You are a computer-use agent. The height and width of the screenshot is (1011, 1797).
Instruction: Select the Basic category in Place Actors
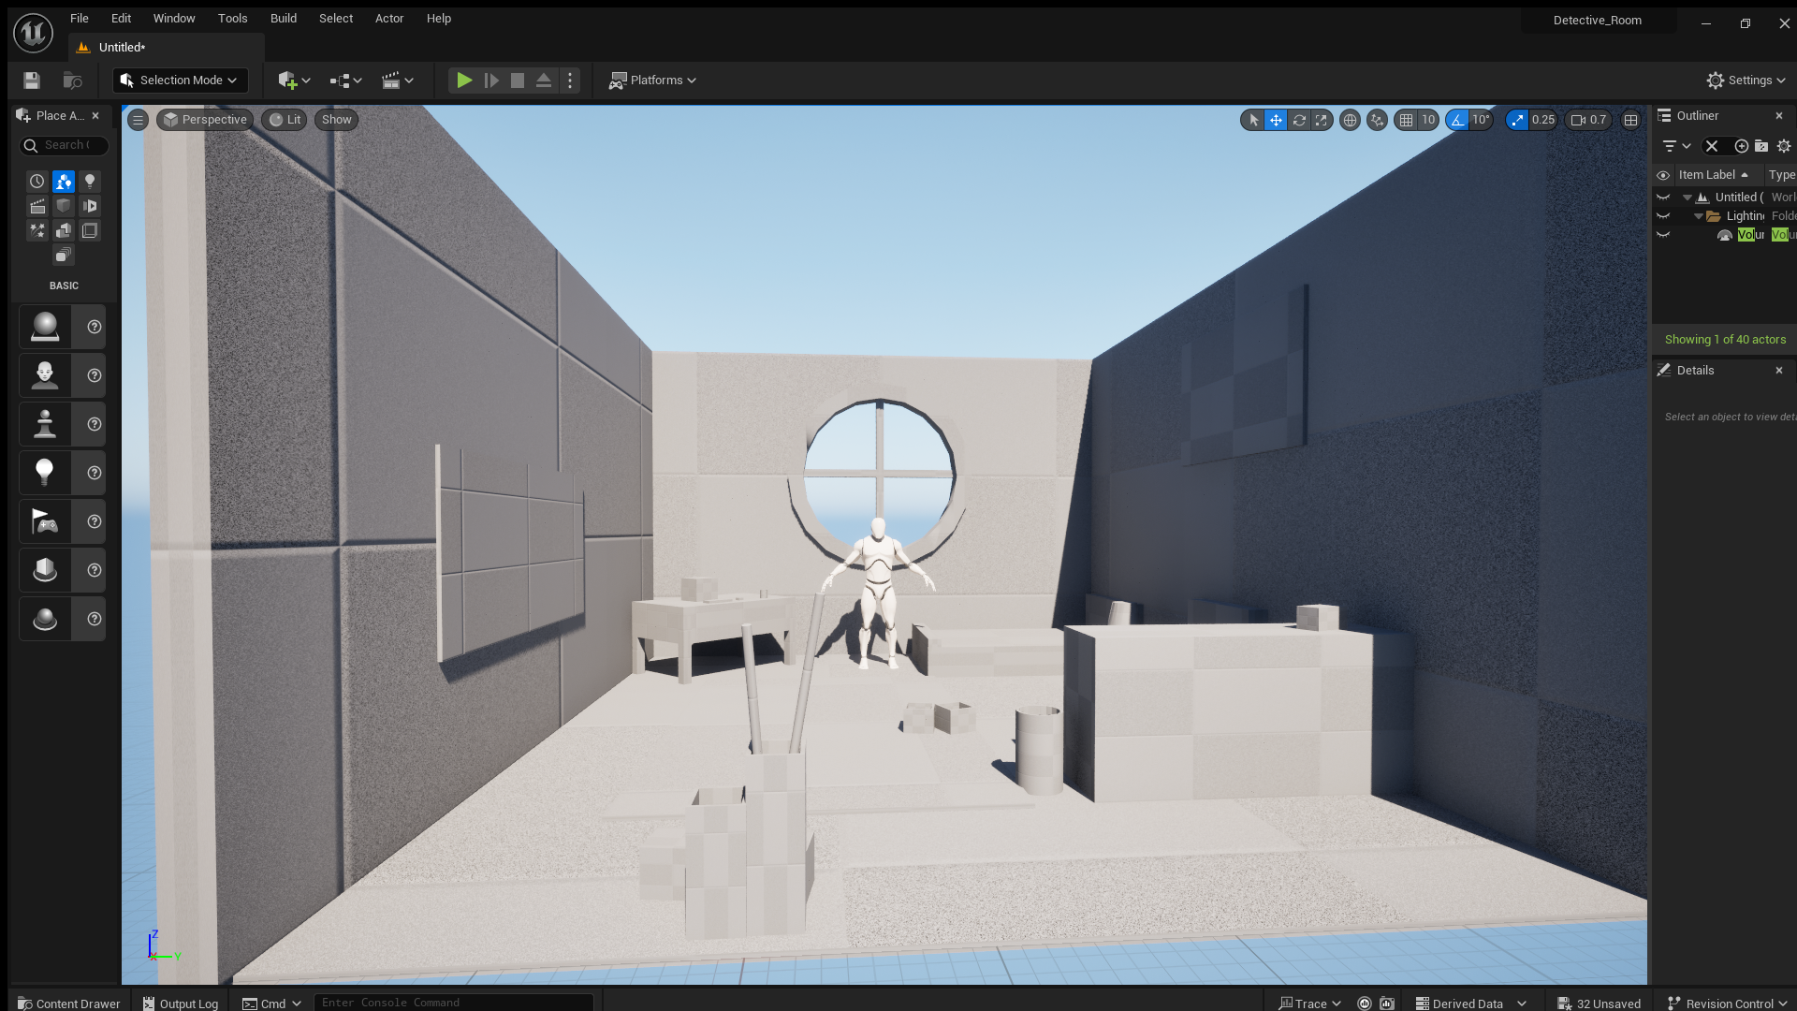coord(63,182)
